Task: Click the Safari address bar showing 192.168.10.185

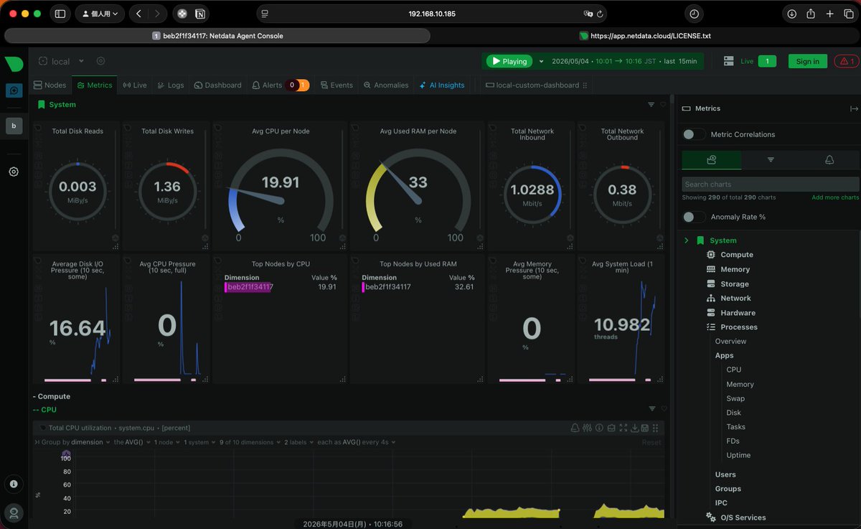Action: [432, 14]
